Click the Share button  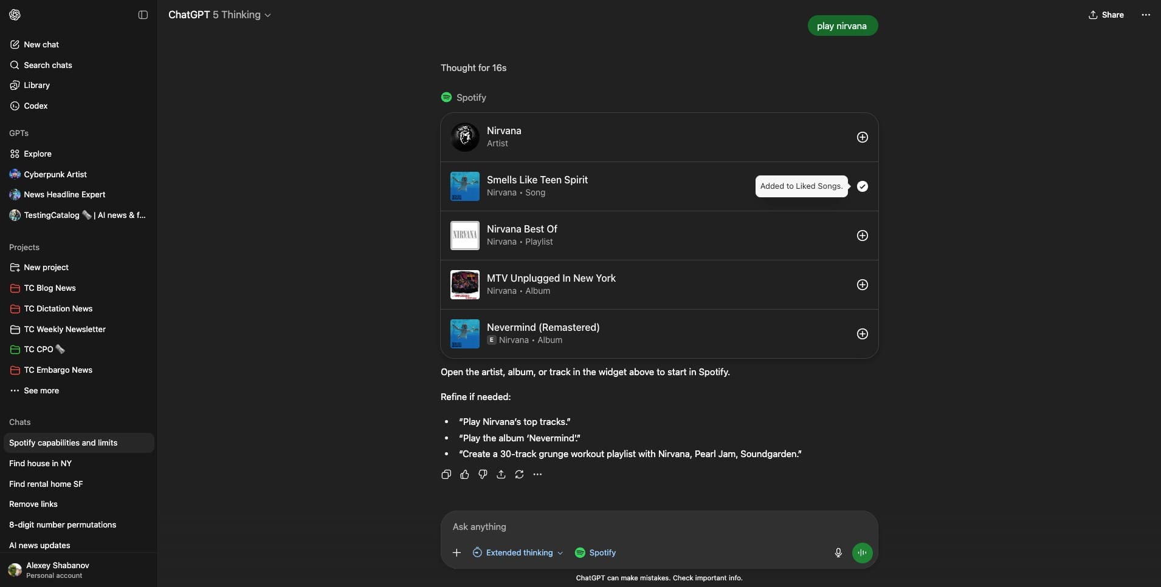[1106, 15]
